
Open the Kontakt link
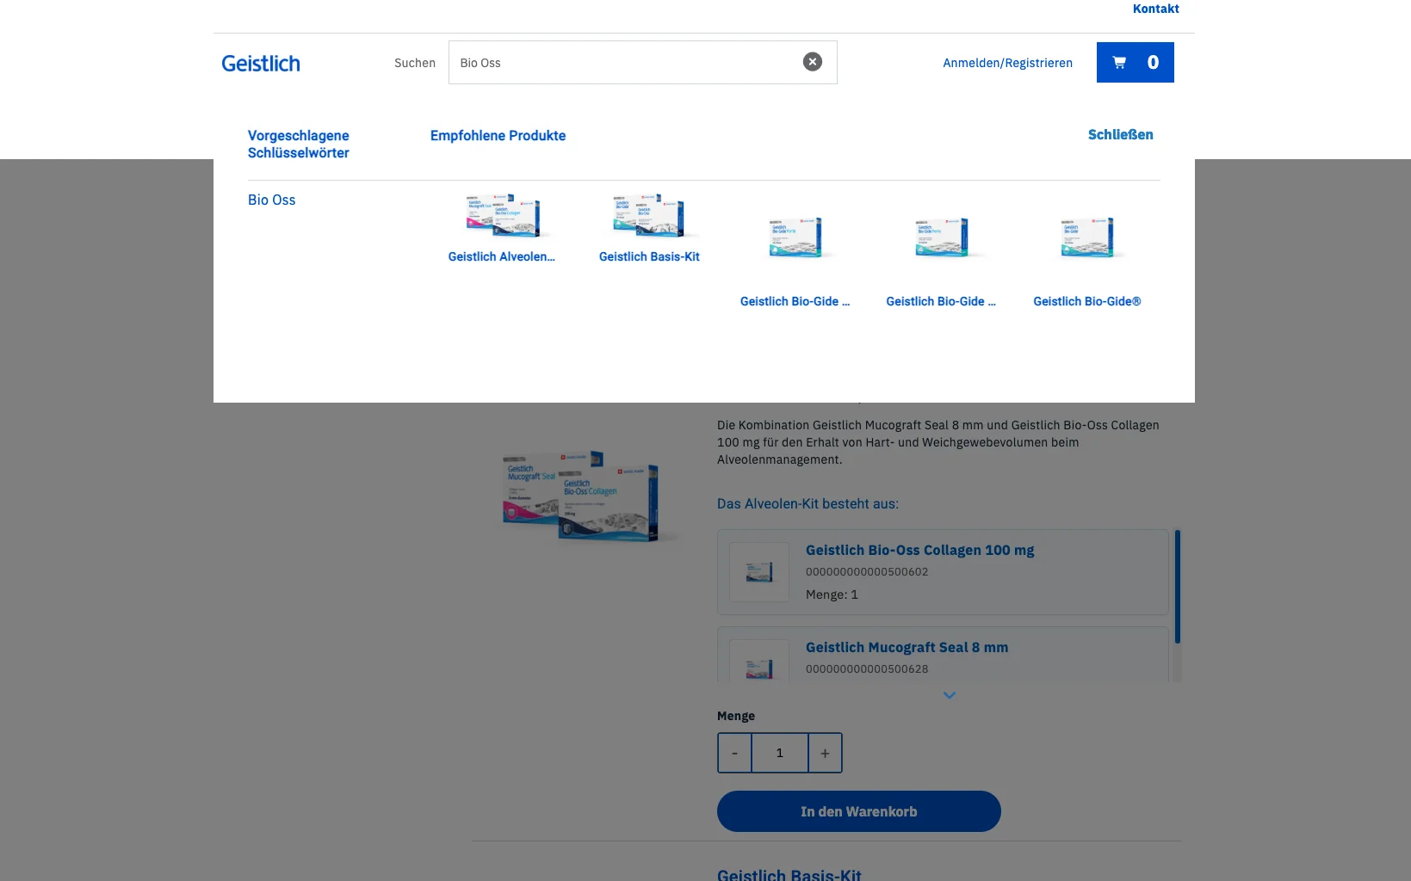(1155, 9)
